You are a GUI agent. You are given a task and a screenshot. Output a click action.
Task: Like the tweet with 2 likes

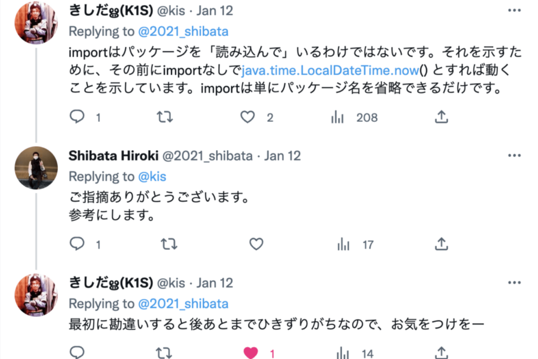[x=247, y=117]
